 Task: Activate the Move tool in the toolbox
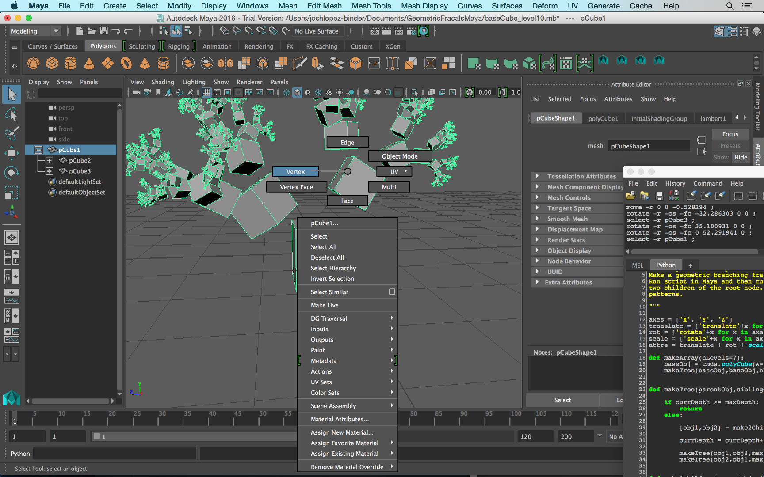coord(11,153)
